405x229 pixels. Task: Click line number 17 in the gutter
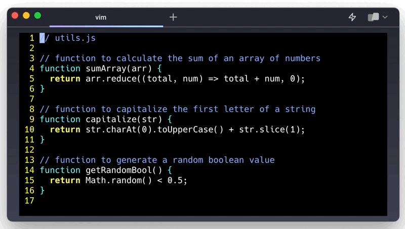[x=29, y=201]
